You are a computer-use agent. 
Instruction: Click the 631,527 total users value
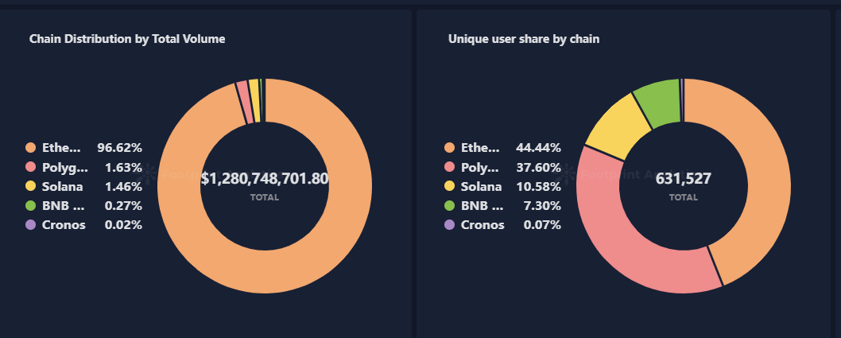[x=684, y=178]
